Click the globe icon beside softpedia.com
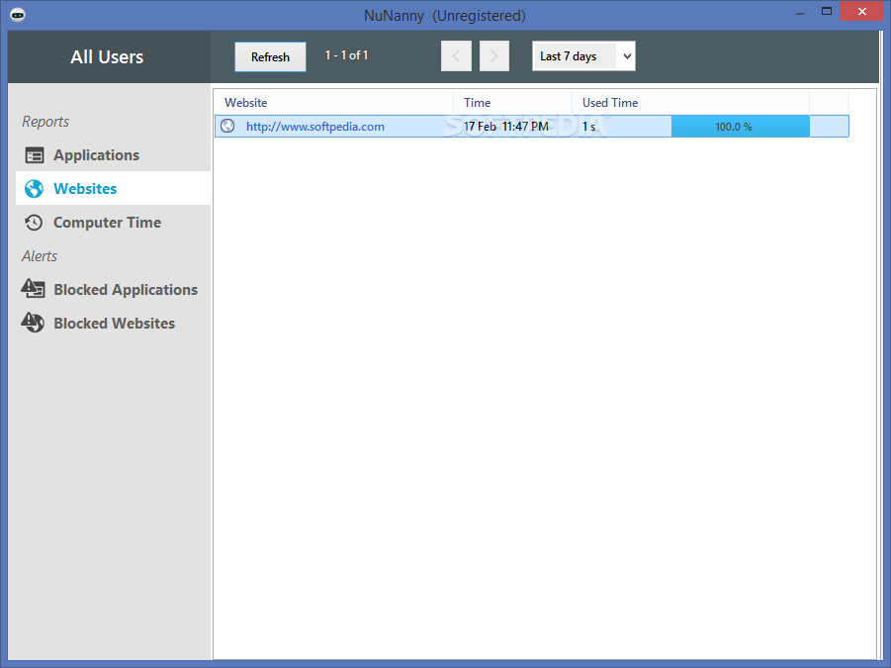 [227, 126]
